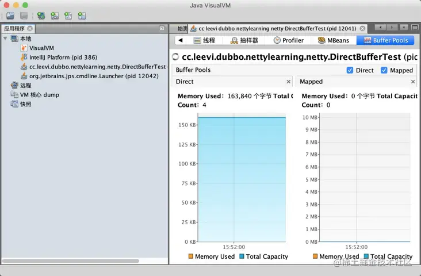The height and width of the screenshot is (276, 421).
Task: Select the VM 核心 dump node
Action: (40, 95)
